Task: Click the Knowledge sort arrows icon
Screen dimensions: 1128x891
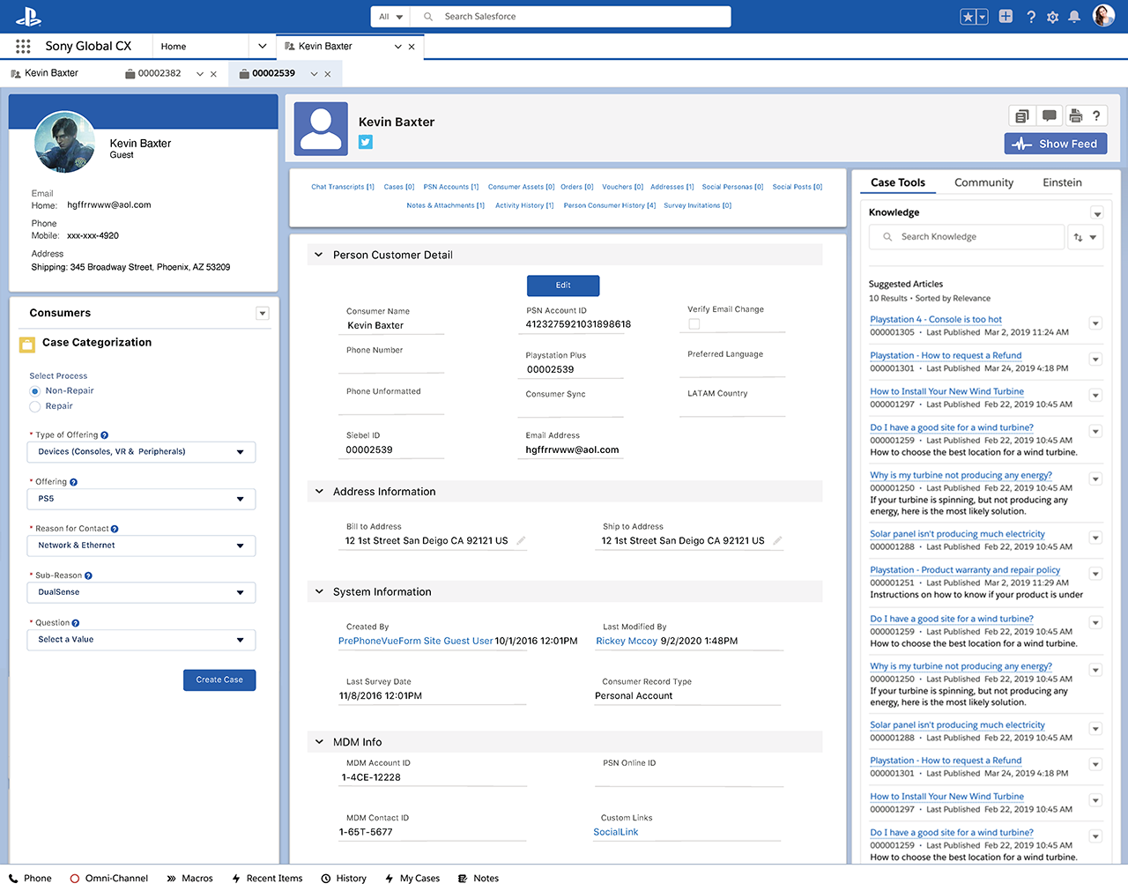Action: coord(1078,237)
